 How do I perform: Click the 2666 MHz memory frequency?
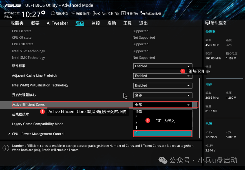click(x=212, y=98)
